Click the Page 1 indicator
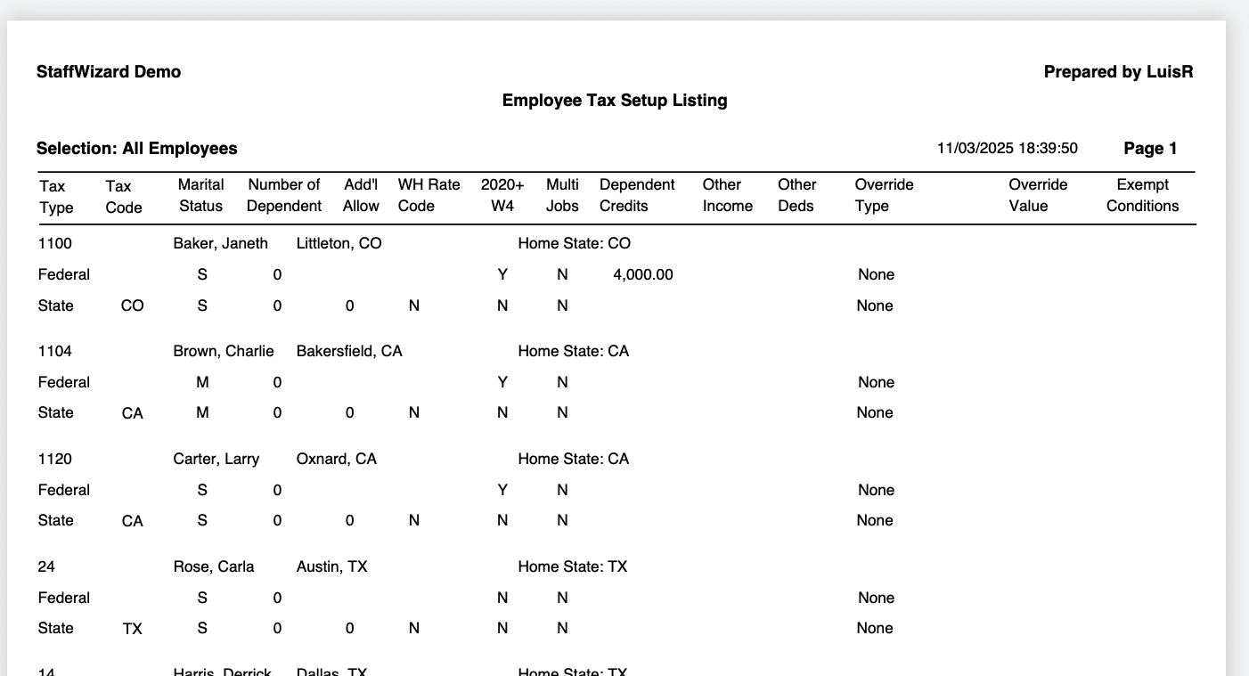 1150,149
